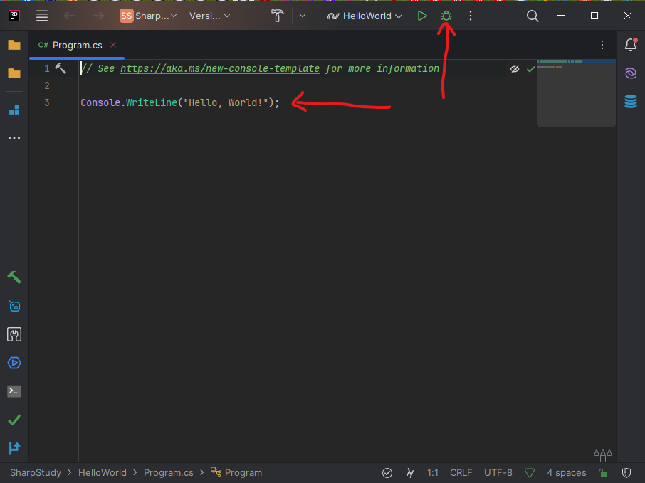Click the Program class breadcrumb
Image resolution: width=645 pixels, height=483 pixels.
pyautogui.click(x=236, y=473)
